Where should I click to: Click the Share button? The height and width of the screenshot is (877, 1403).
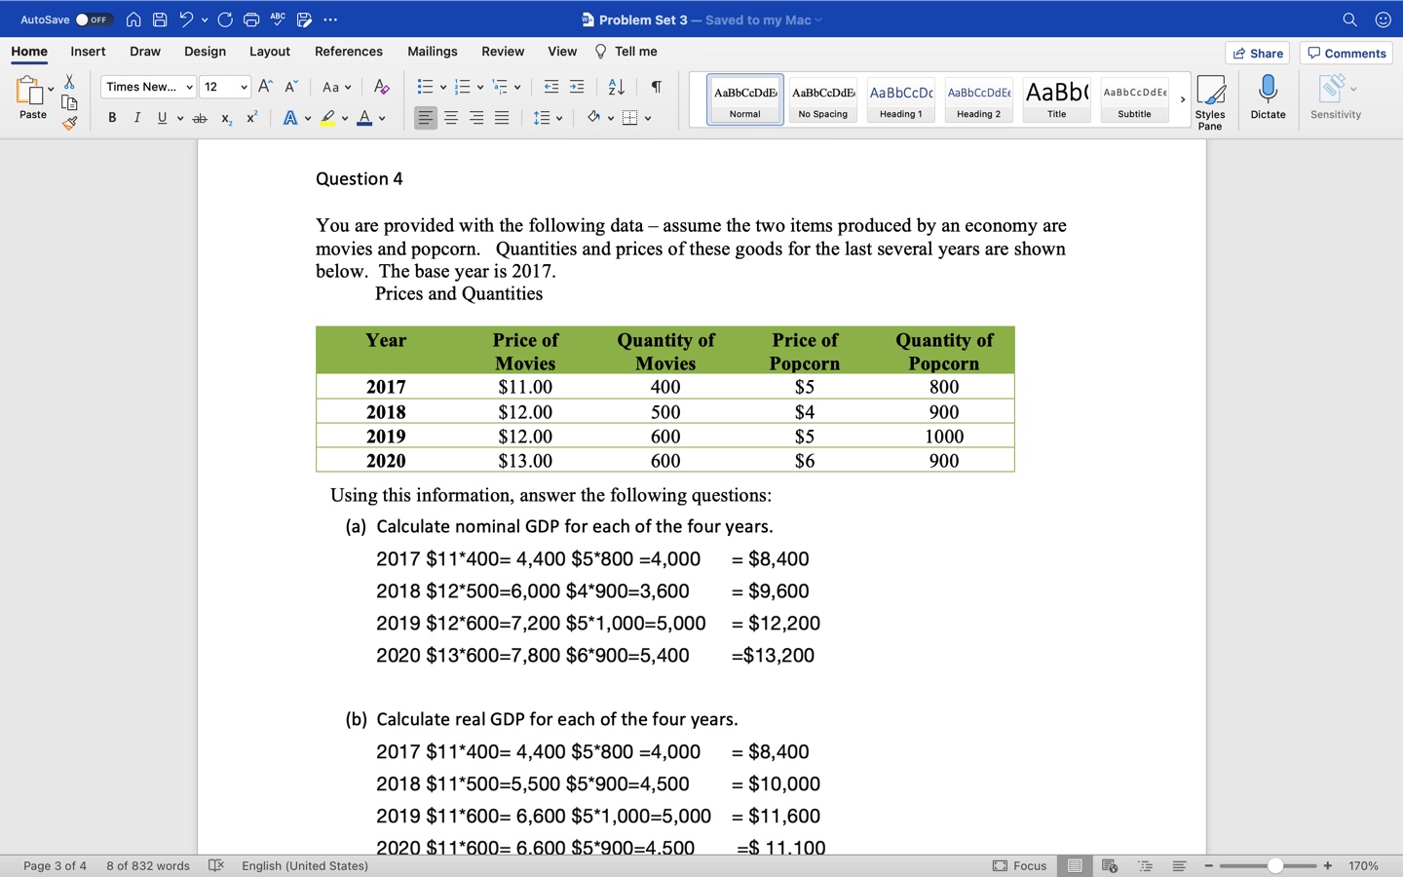coord(1257,53)
